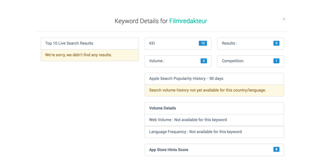Click the 'Volume :' label
Image resolution: width=311 pixels, height=164 pixels.
click(x=157, y=61)
